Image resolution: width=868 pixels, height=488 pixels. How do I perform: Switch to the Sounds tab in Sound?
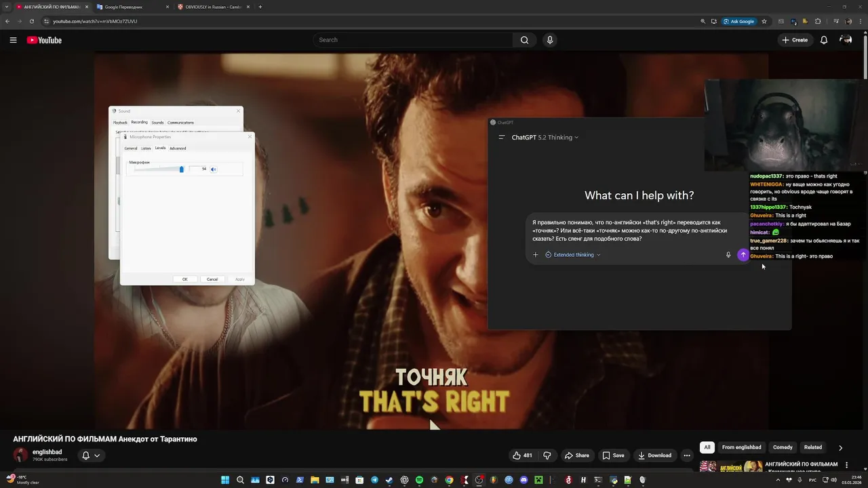pos(157,123)
